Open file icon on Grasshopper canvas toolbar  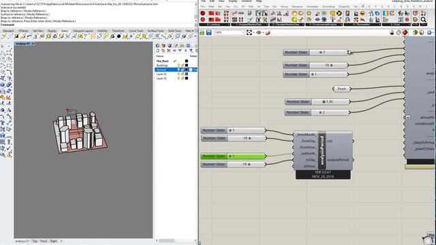202,33
